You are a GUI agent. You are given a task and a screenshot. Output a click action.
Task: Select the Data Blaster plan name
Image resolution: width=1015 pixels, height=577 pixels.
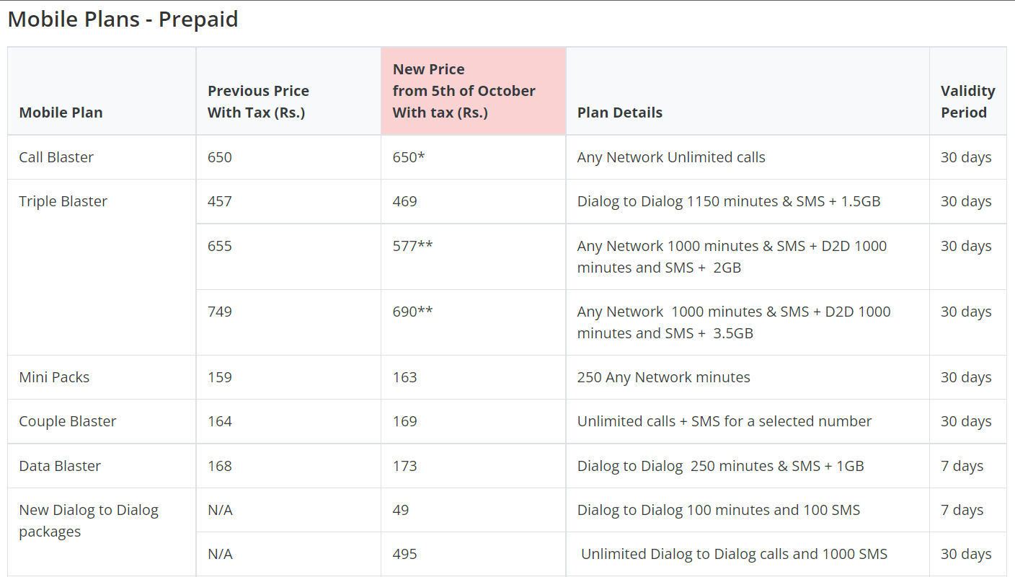point(60,466)
